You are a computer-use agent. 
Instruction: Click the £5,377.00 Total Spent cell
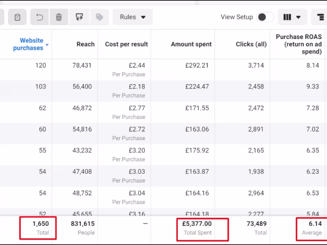[197, 224]
